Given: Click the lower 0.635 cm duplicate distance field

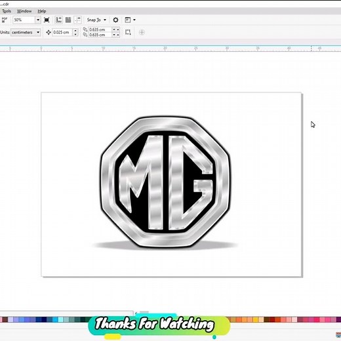Looking at the screenshot, I should 100,35.
